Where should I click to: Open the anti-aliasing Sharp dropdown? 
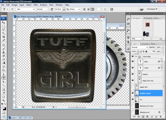pos(79,9)
